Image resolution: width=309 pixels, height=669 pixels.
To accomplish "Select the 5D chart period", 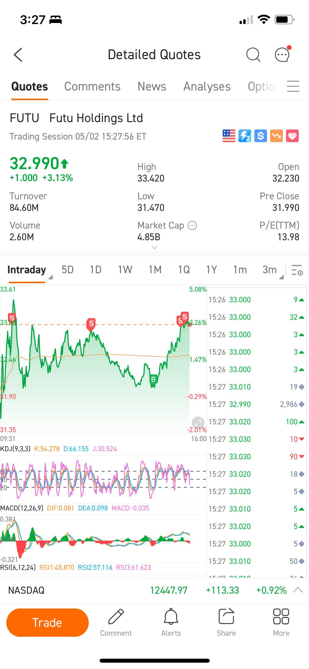I will (x=68, y=270).
